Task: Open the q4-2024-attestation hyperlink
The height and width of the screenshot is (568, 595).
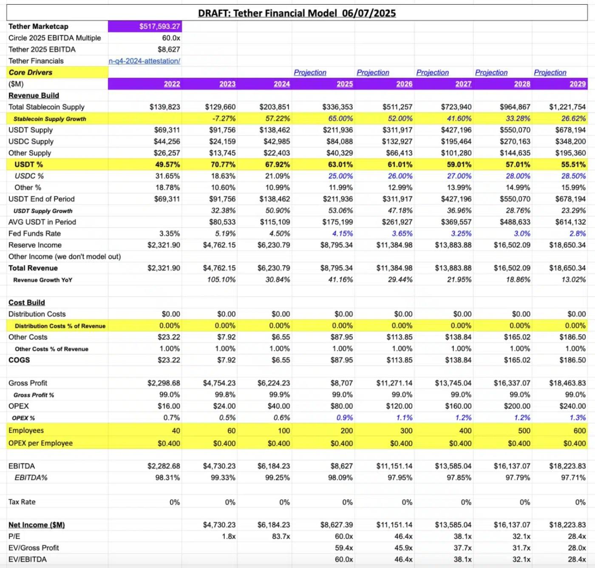Action: (x=144, y=61)
